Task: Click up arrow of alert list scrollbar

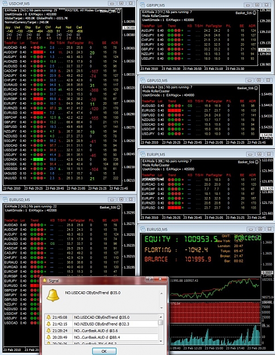Action: coord(161,317)
